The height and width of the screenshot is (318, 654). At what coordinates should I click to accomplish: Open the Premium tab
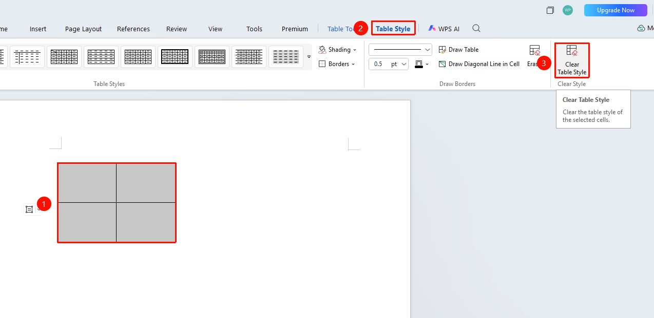click(295, 29)
